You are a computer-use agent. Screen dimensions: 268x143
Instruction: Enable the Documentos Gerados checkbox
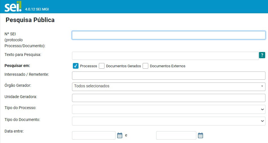(102, 66)
